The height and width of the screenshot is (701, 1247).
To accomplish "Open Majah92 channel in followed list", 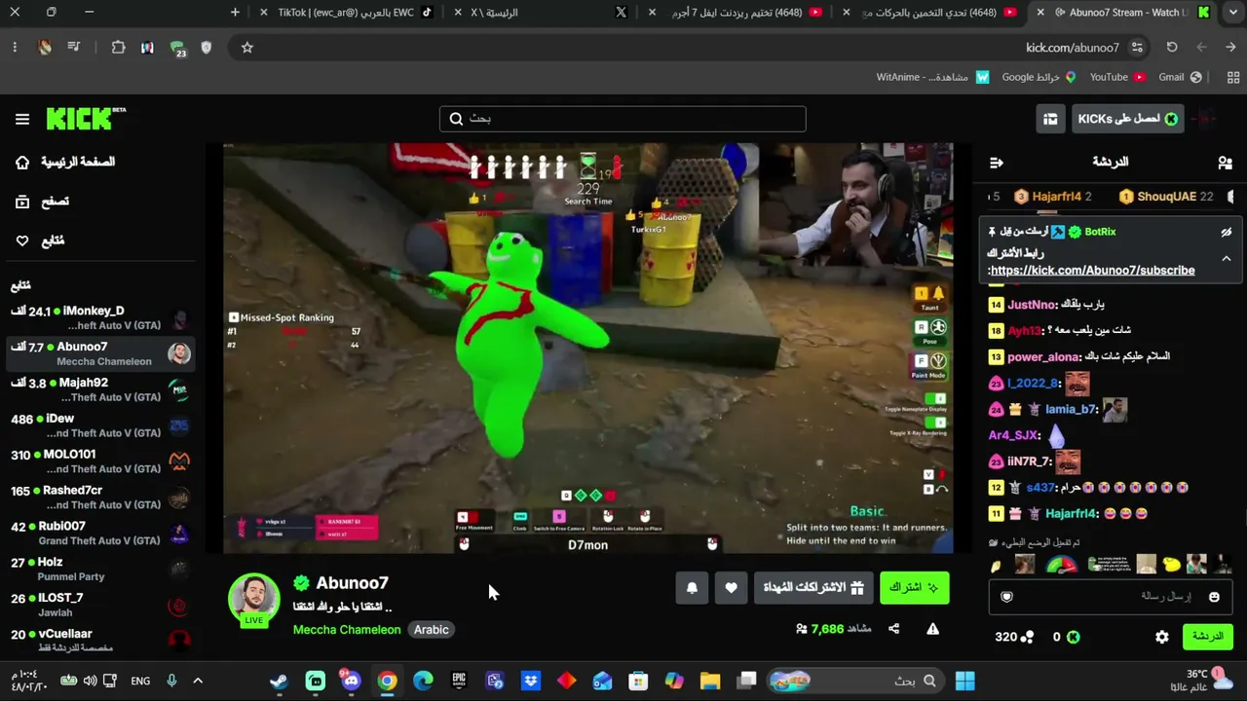I will coord(101,389).
